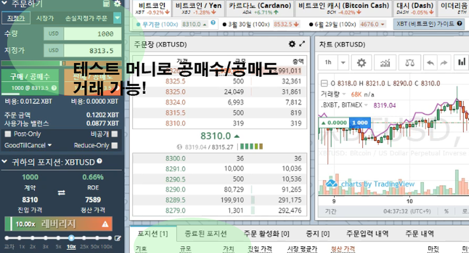Expand the order type dropdown arrow
Screen dimensions: 469x253
coord(117,18)
